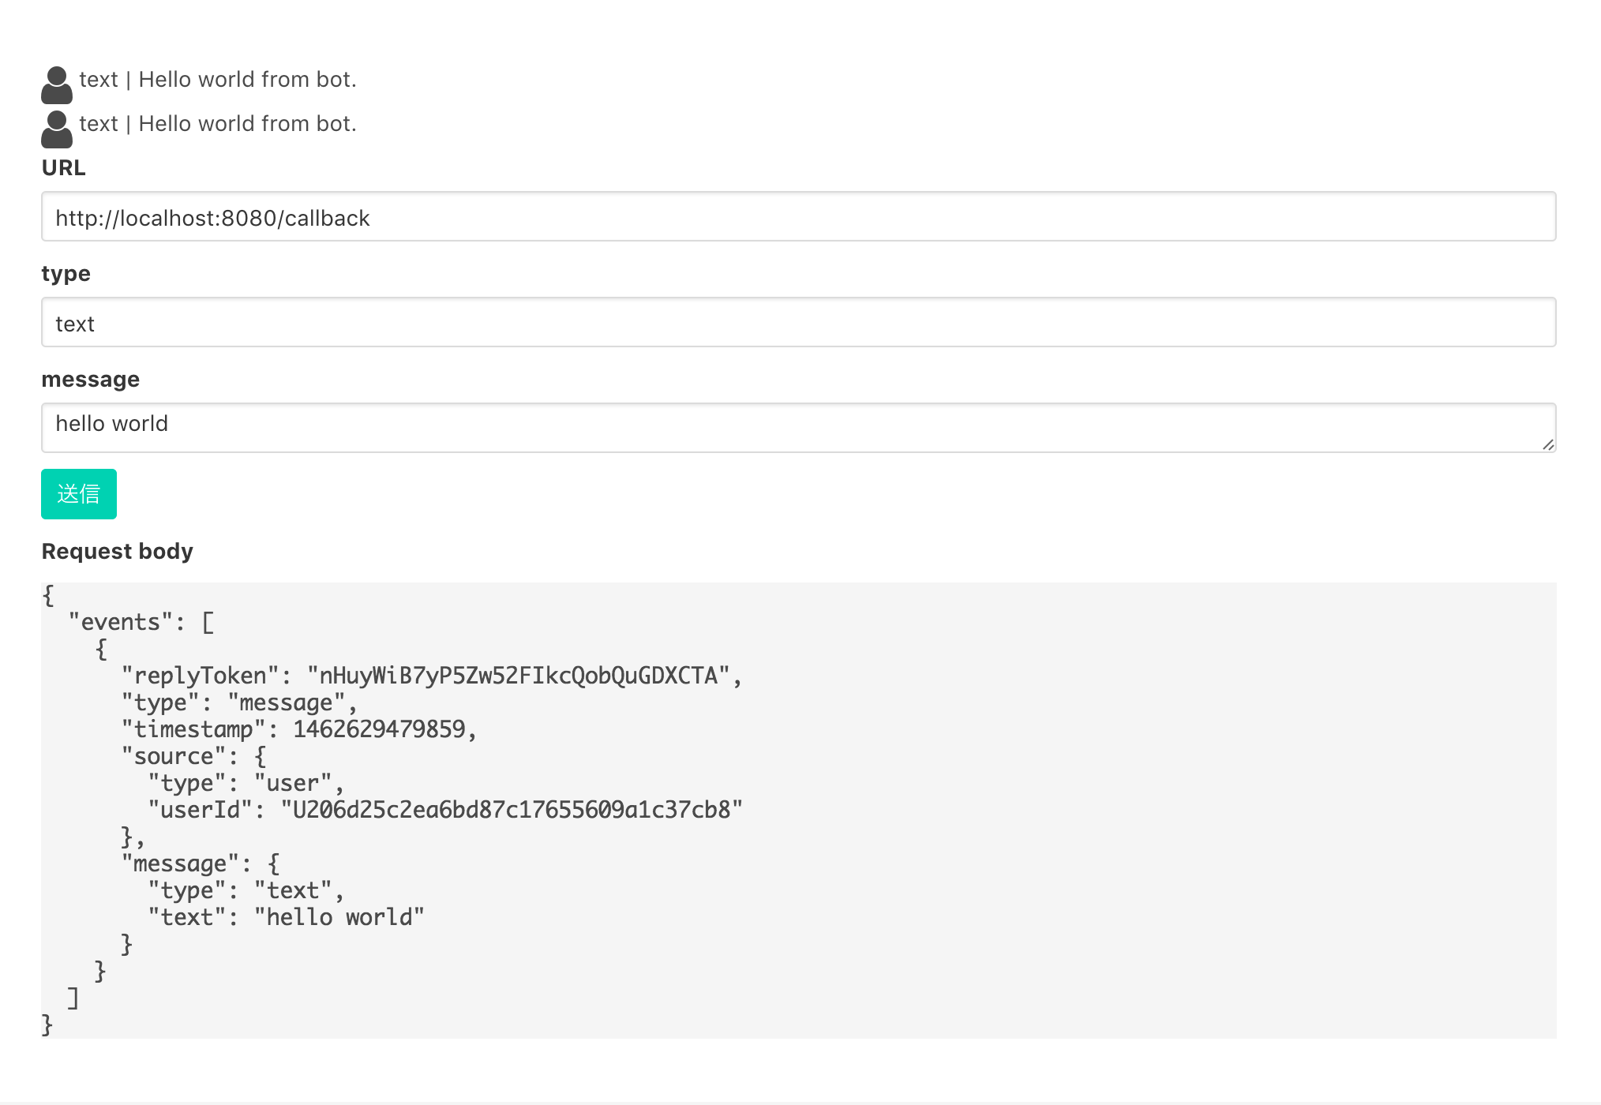Click the URL label
This screenshot has width=1601, height=1105.
tap(63, 168)
